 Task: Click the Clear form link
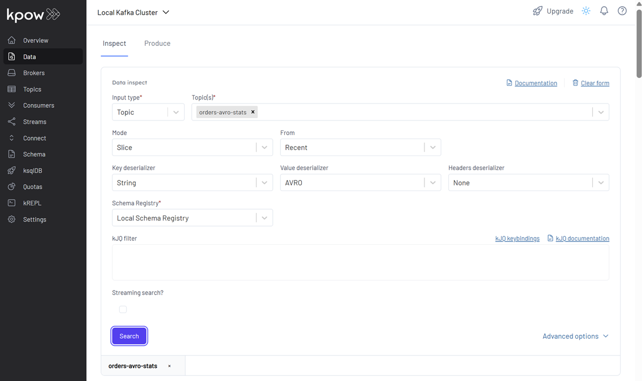595,83
